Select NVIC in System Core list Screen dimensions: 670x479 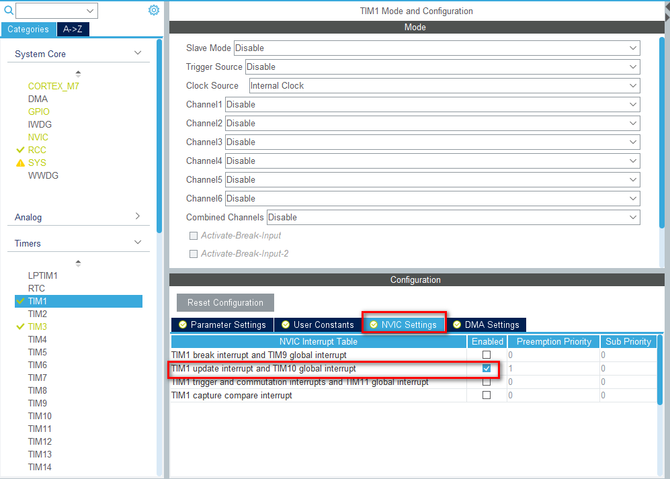38,137
